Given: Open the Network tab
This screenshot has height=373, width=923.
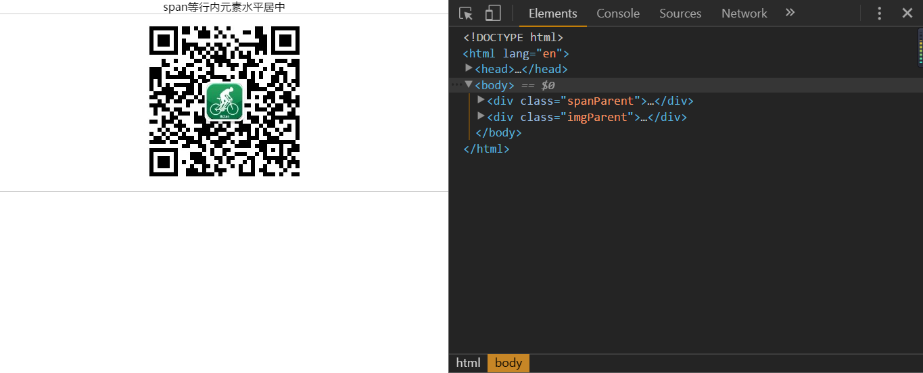Looking at the screenshot, I should 744,14.
